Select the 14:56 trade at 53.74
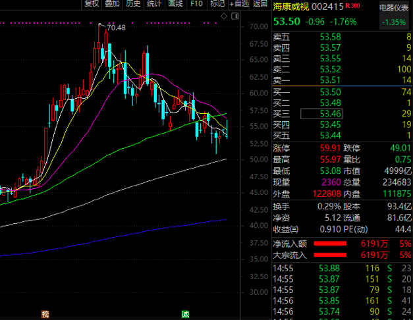The height and width of the screenshot is (320, 413). pyautogui.click(x=342, y=311)
